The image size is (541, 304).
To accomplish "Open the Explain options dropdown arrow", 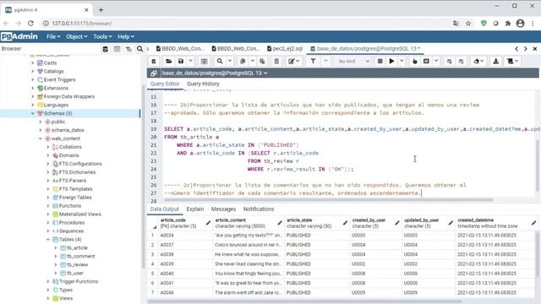I will pos(436,61).
